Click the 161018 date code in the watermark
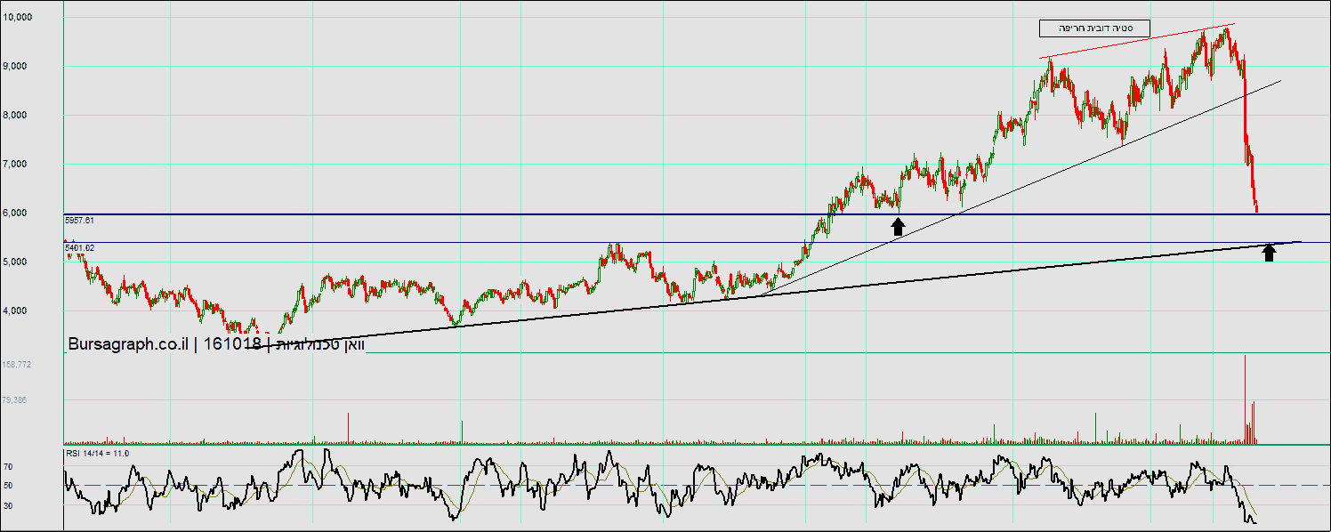Viewport: 1331px width, 532px height. pos(232,344)
